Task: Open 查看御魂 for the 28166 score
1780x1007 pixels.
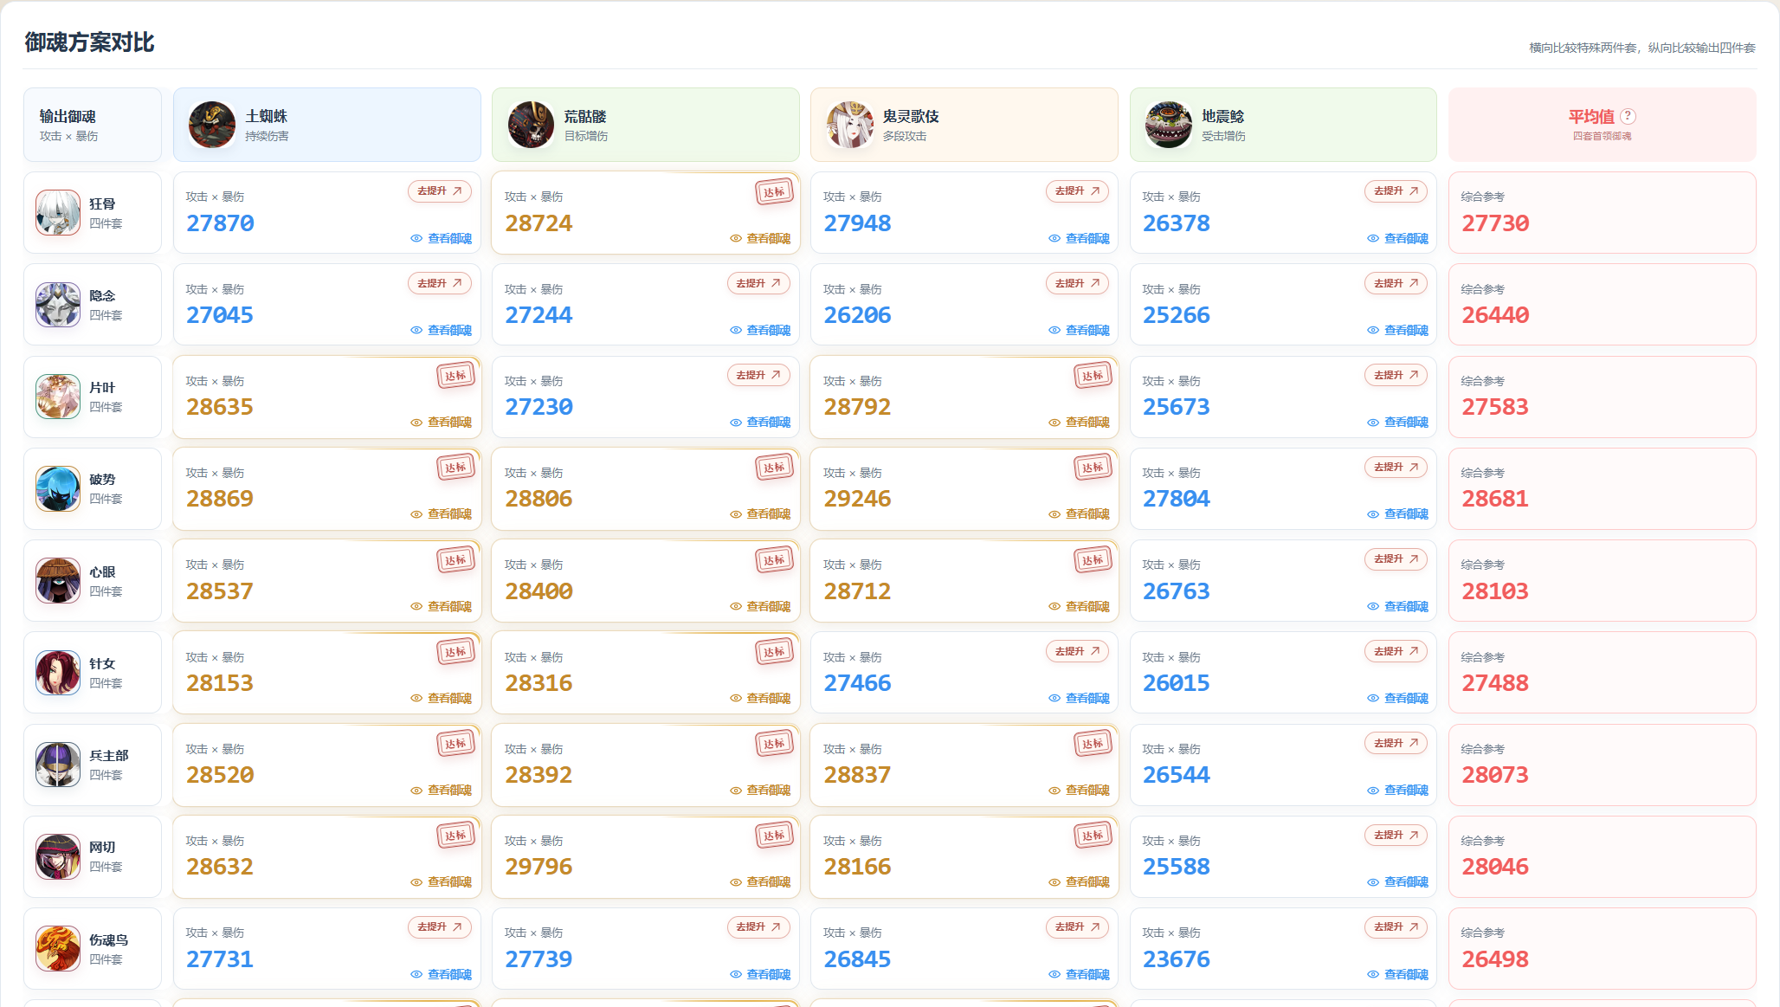Action: [1079, 882]
